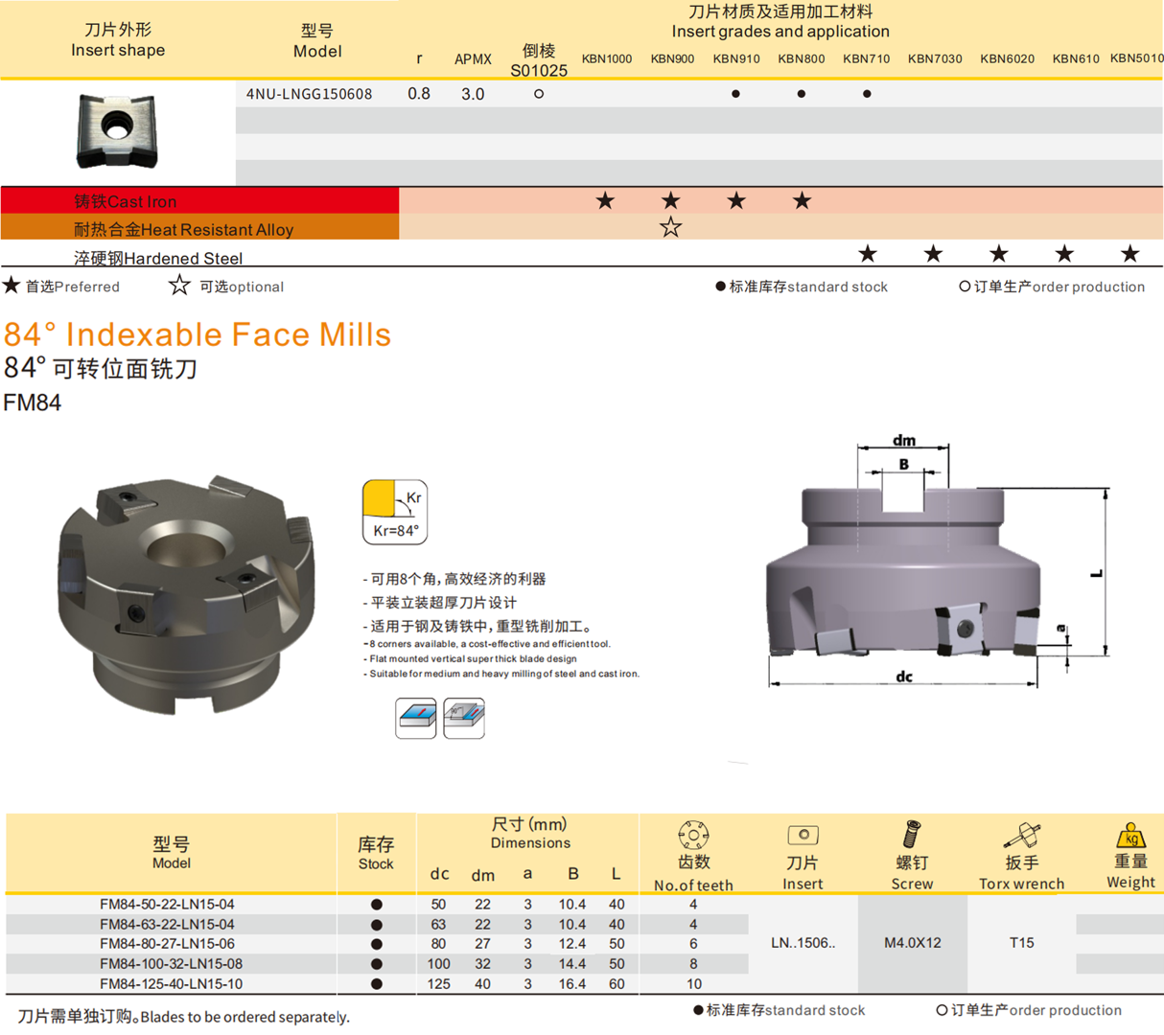This screenshot has width=1164, height=1035.
Task: Click the red Cast Iron color bar
Action: tap(199, 201)
